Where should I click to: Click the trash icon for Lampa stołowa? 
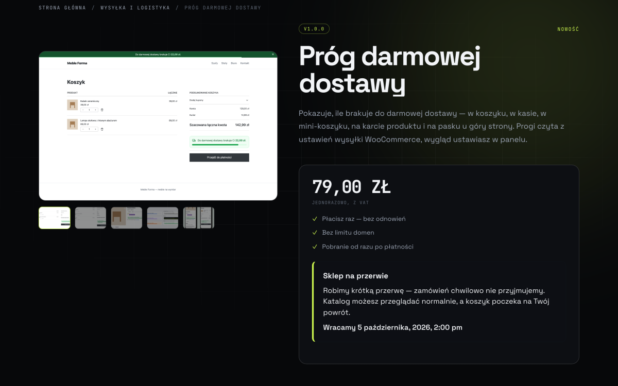tap(102, 129)
